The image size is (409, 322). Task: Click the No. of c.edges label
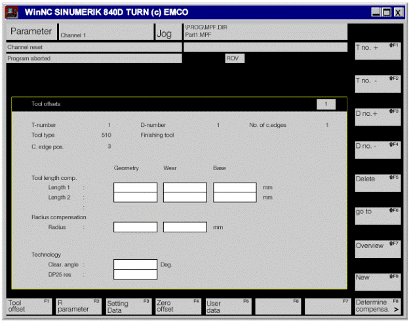point(267,125)
